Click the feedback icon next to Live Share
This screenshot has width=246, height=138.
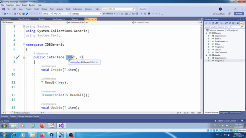pyautogui.click(x=229, y=14)
